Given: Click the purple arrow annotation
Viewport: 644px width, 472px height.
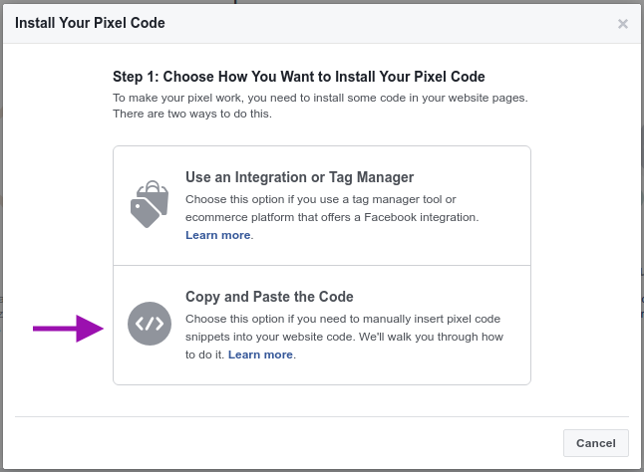Looking at the screenshot, I should [x=68, y=328].
